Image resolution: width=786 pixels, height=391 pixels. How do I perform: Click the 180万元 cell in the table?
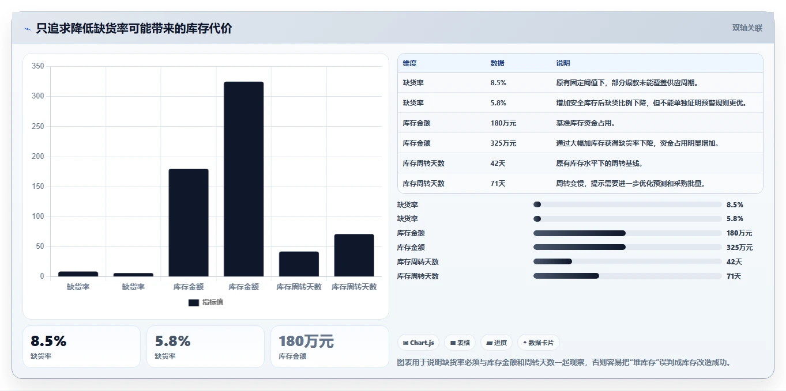click(x=503, y=123)
